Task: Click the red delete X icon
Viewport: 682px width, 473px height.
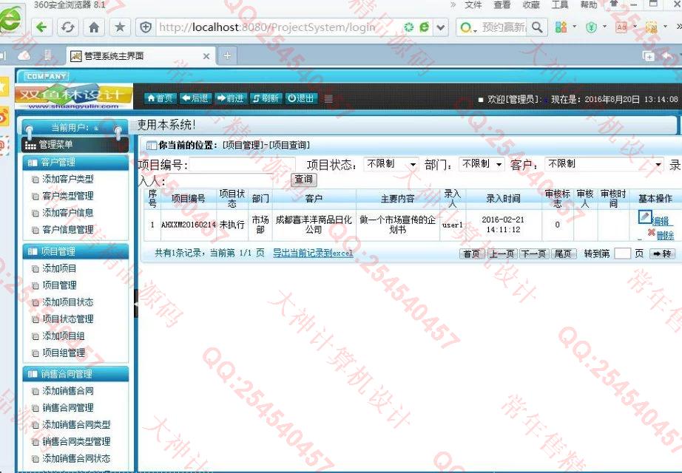Action: click(x=651, y=233)
